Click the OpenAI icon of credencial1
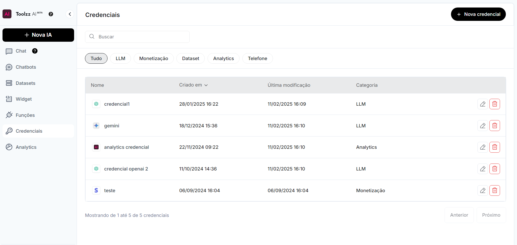 click(96, 104)
